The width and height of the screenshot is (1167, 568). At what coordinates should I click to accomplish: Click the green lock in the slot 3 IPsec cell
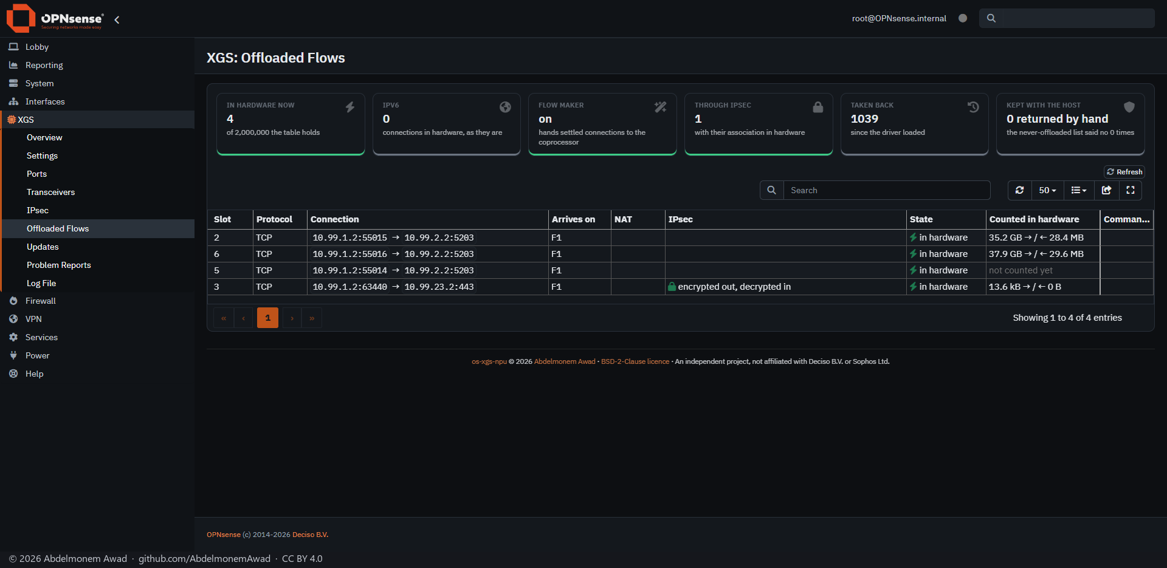(x=672, y=287)
